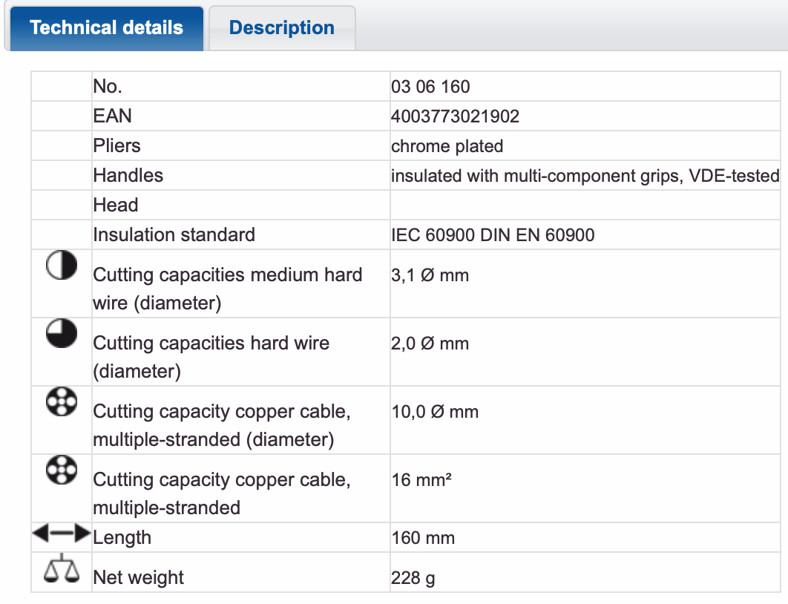Image resolution: width=788 pixels, height=604 pixels.
Task: Click the insulated multi-component grips handles value
Action: click(x=585, y=176)
